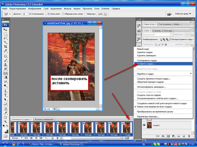Switch to the Гистограмма tab
197x147 pixels.
165,24
